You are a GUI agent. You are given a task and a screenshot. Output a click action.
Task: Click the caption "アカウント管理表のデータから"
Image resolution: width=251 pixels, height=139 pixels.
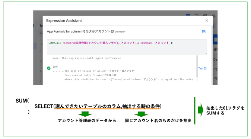click(87, 120)
